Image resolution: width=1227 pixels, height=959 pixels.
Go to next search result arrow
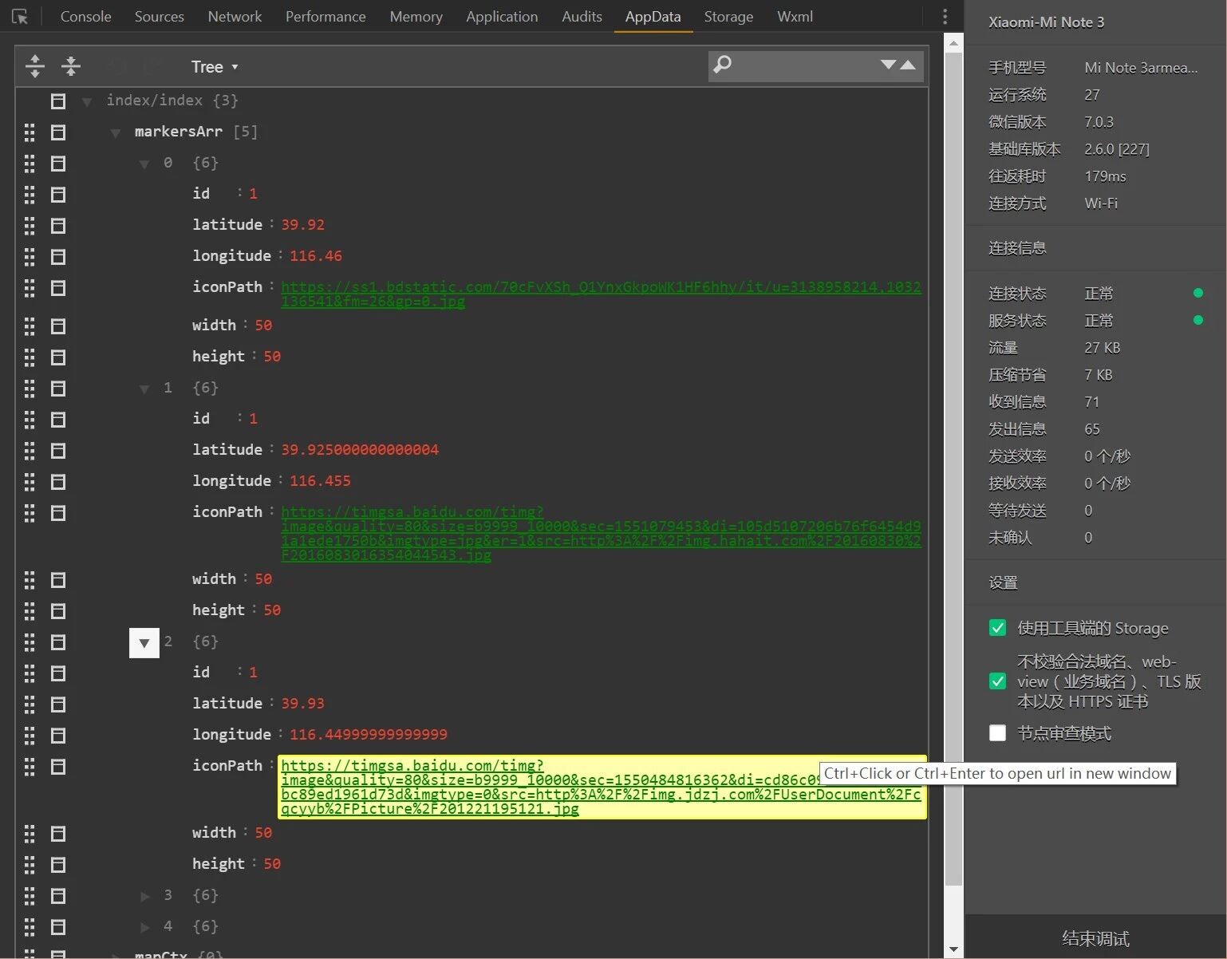[888, 65]
